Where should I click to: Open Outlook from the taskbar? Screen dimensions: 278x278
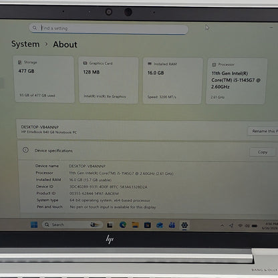click(x=160, y=225)
